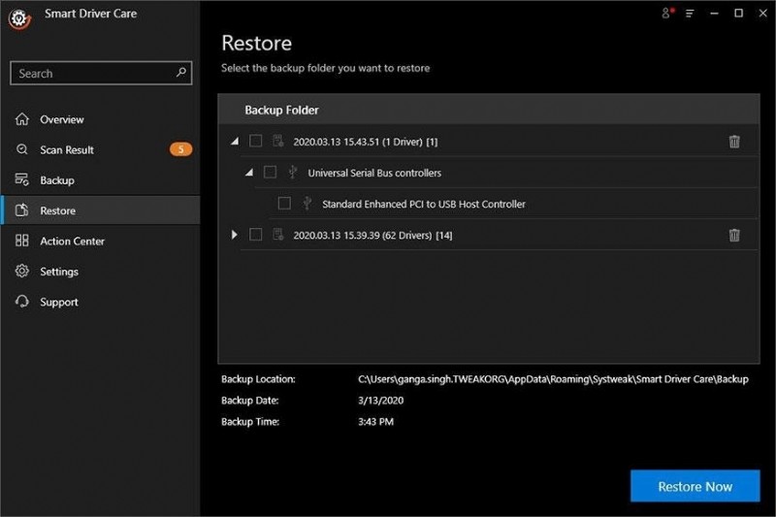
Task: Click the '3/13/2020' backup date value
Action: coord(380,401)
